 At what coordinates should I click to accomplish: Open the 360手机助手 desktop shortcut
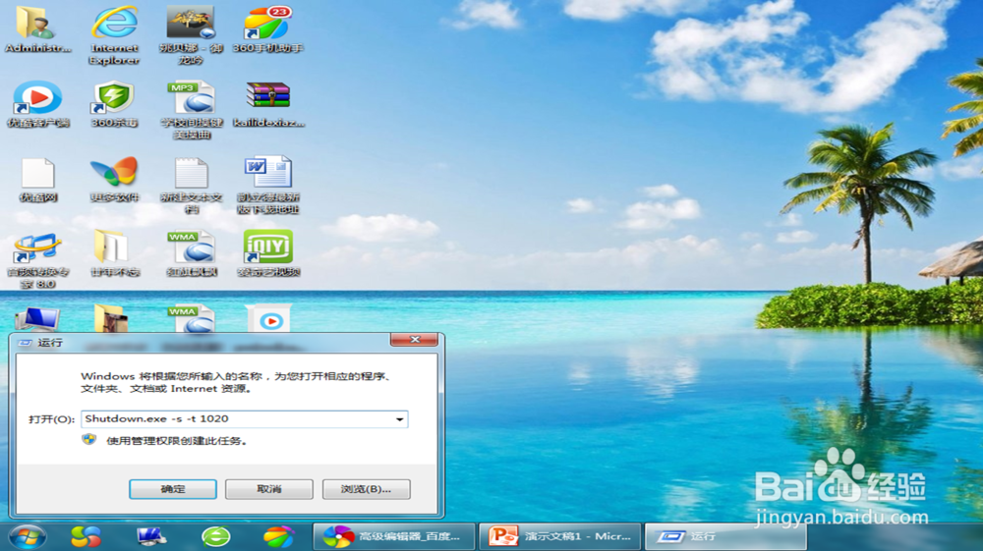click(x=267, y=29)
